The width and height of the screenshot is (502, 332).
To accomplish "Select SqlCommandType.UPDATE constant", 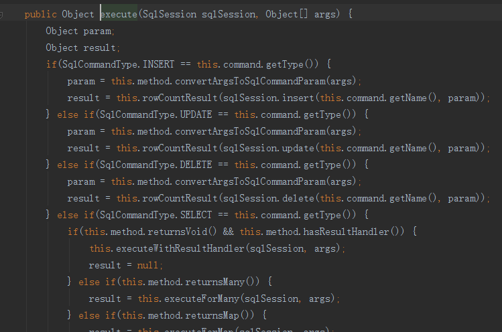I will pyautogui.click(x=155, y=114).
